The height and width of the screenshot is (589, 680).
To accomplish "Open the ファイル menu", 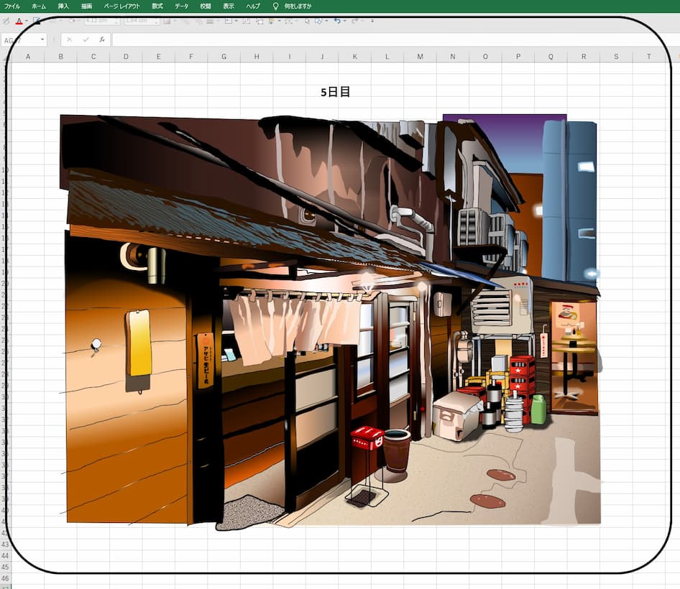I will (x=12, y=6).
